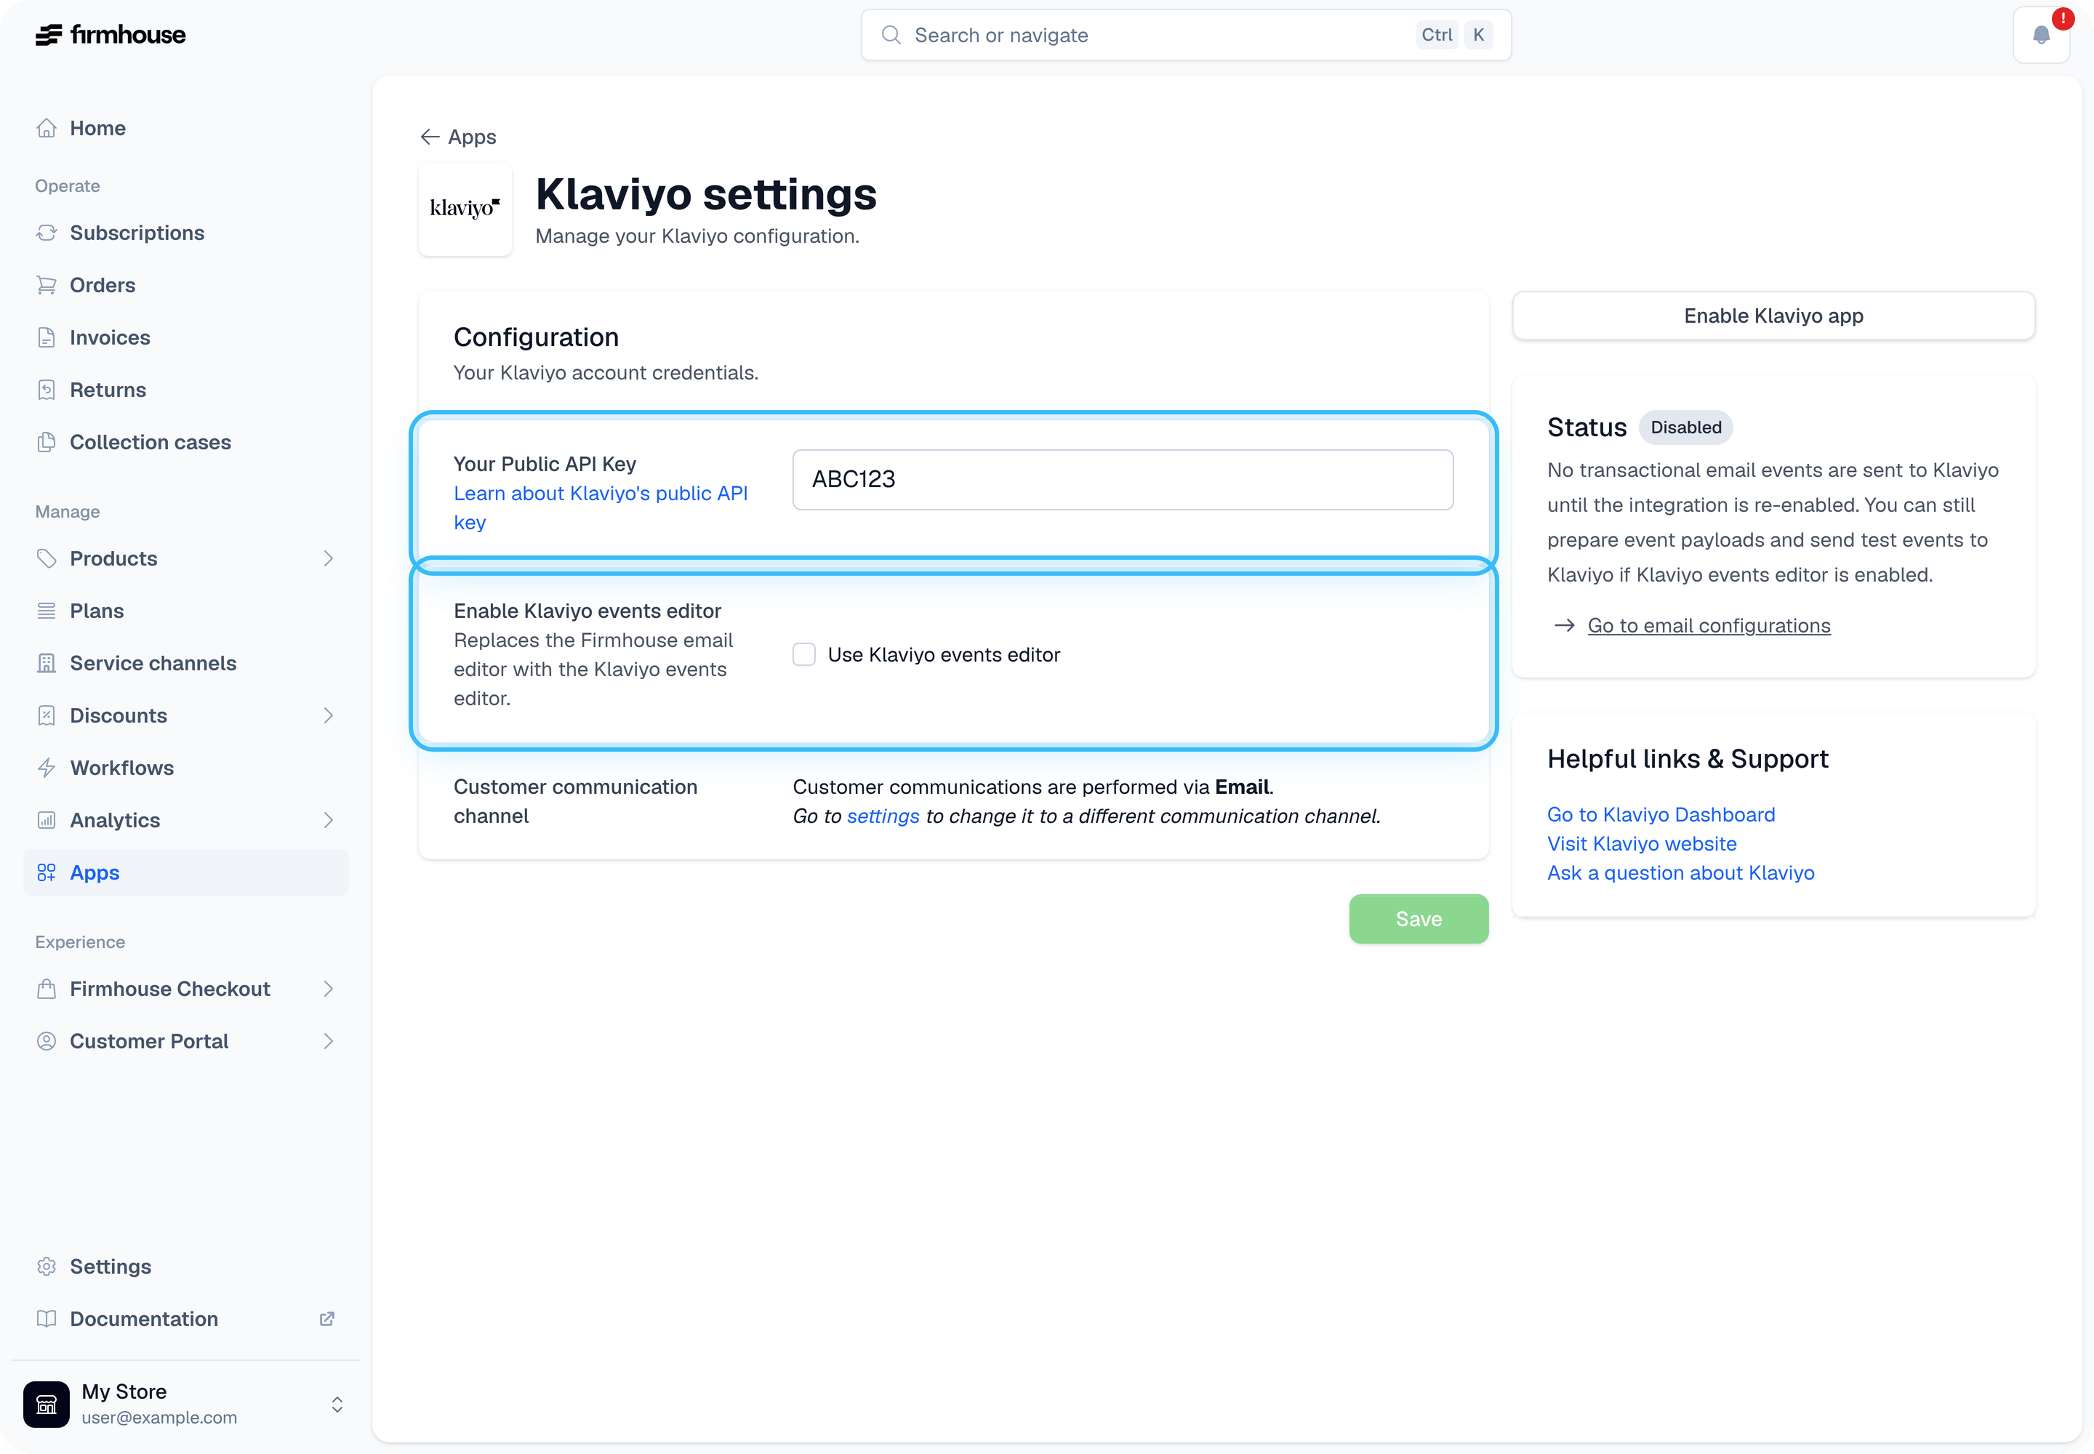2094x1454 pixels.
Task: Click the Documentation book icon
Action: pos(47,1320)
